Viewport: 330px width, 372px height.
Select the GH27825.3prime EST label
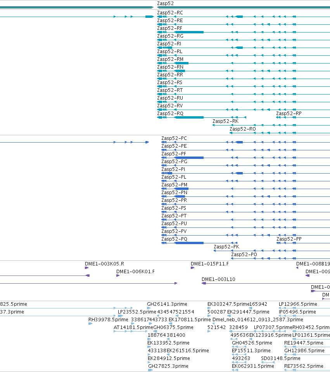coord(168,366)
